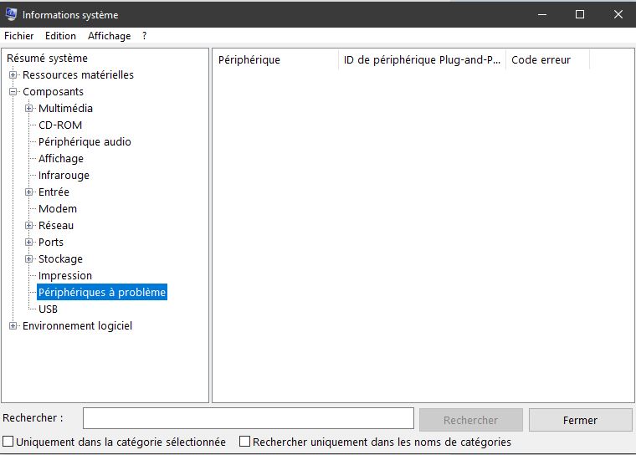The width and height of the screenshot is (636, 455).
Task: Select the Ressources matérielles tree item
Action: (x=78, y=75)
